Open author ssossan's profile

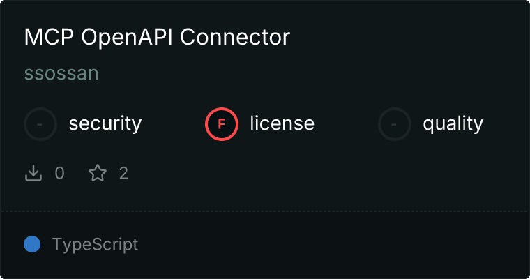coord(61,74)
